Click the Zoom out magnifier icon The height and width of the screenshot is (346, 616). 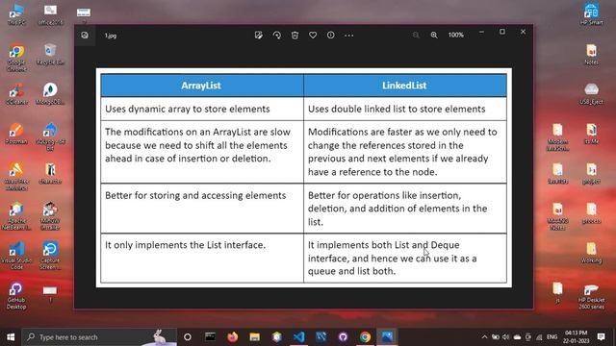(x=416, y=36)
